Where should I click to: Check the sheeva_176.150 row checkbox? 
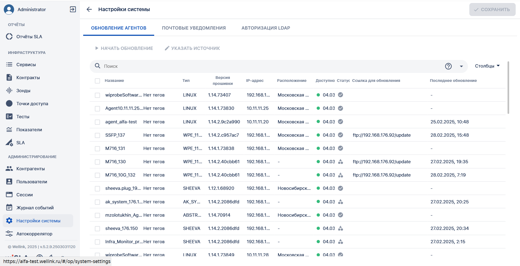click(x=98, y=229)
